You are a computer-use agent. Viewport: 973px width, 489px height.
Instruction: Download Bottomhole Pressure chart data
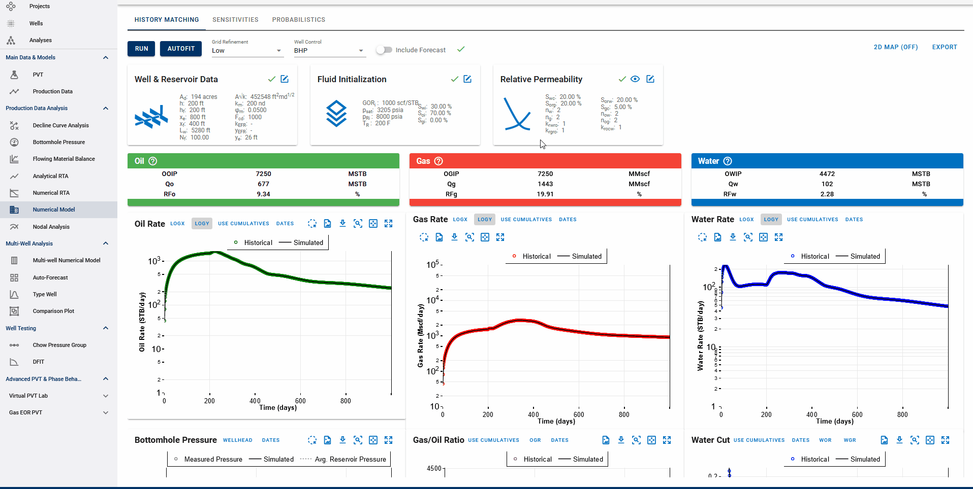(x=342, y=440)
